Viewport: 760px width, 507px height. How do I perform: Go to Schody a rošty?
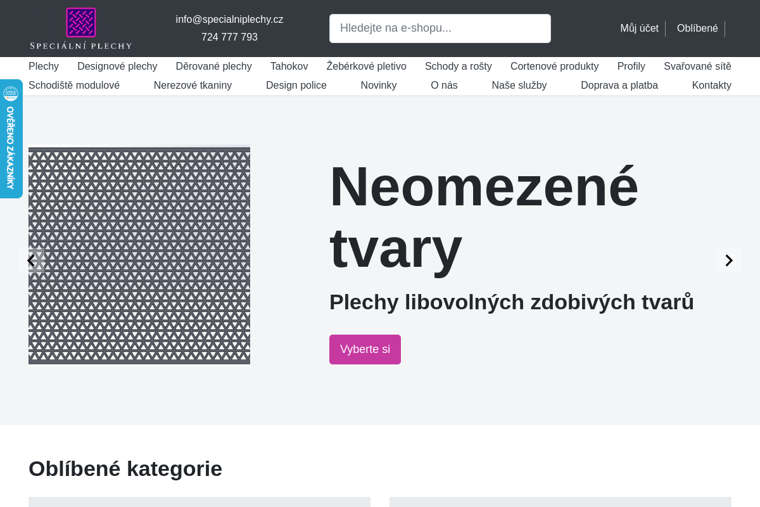point(459,67)
